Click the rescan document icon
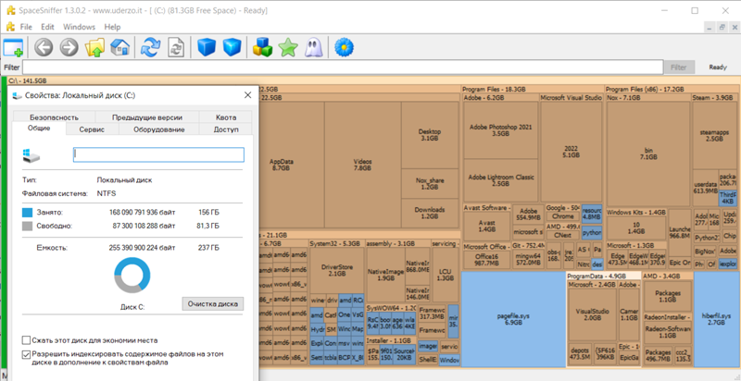This screenshot has width=741, height=381. tap(176, 48)
